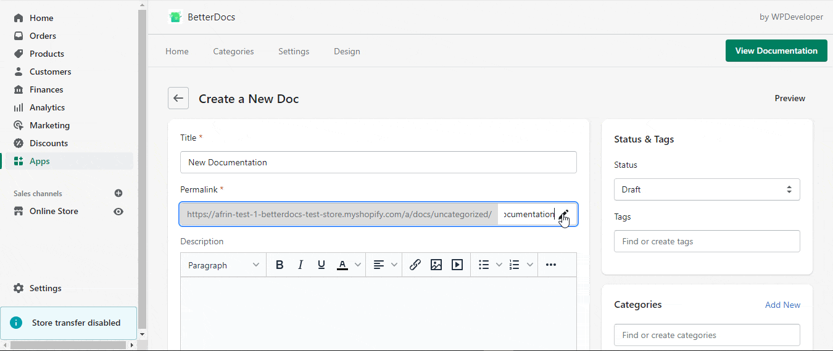Image resolution: width=833 pixels, height=351 pixels.
Task: Click the Products tag icon
Action: pyautogui.click(x=19, y=54)
